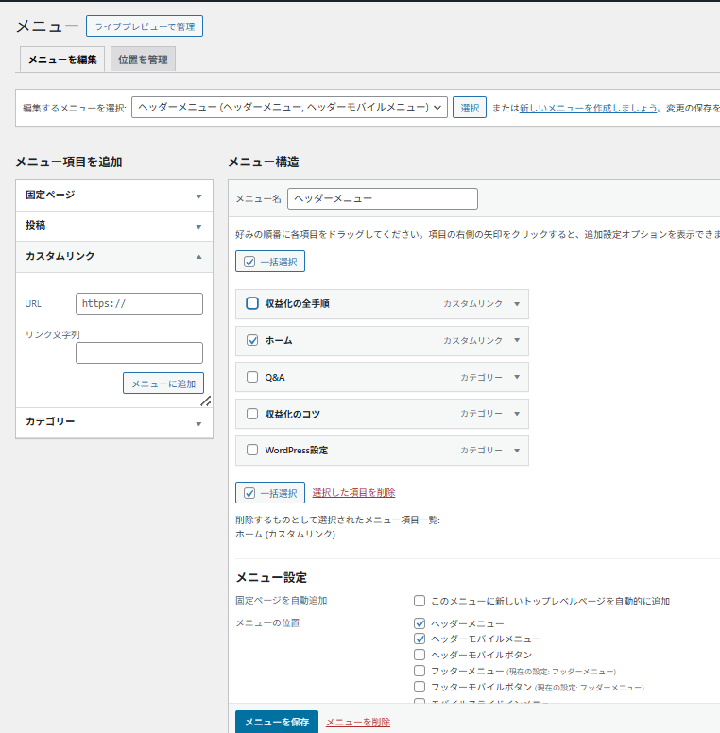Collapse the カスタムリンク section arrow

pos(198,256)
